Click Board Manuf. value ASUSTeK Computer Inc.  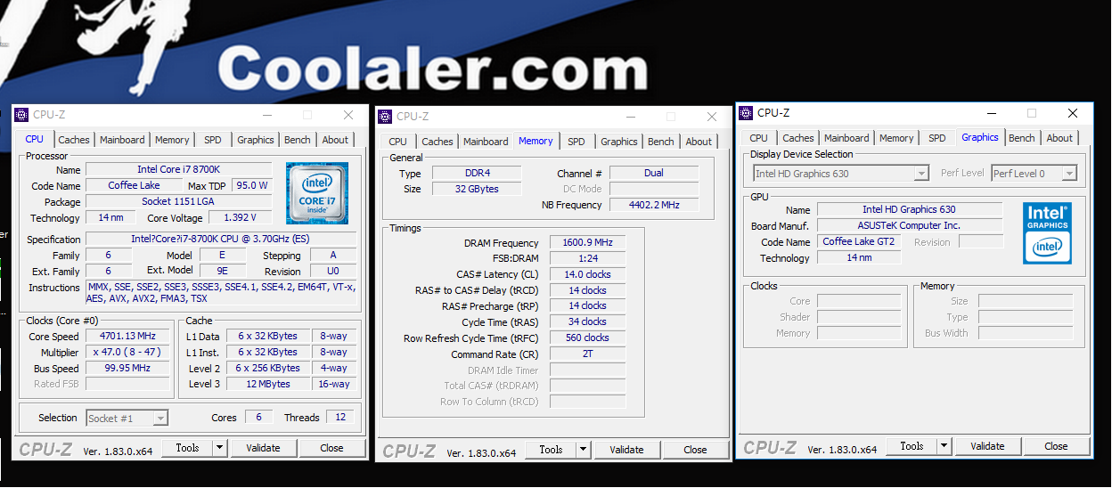click(910, 225)
